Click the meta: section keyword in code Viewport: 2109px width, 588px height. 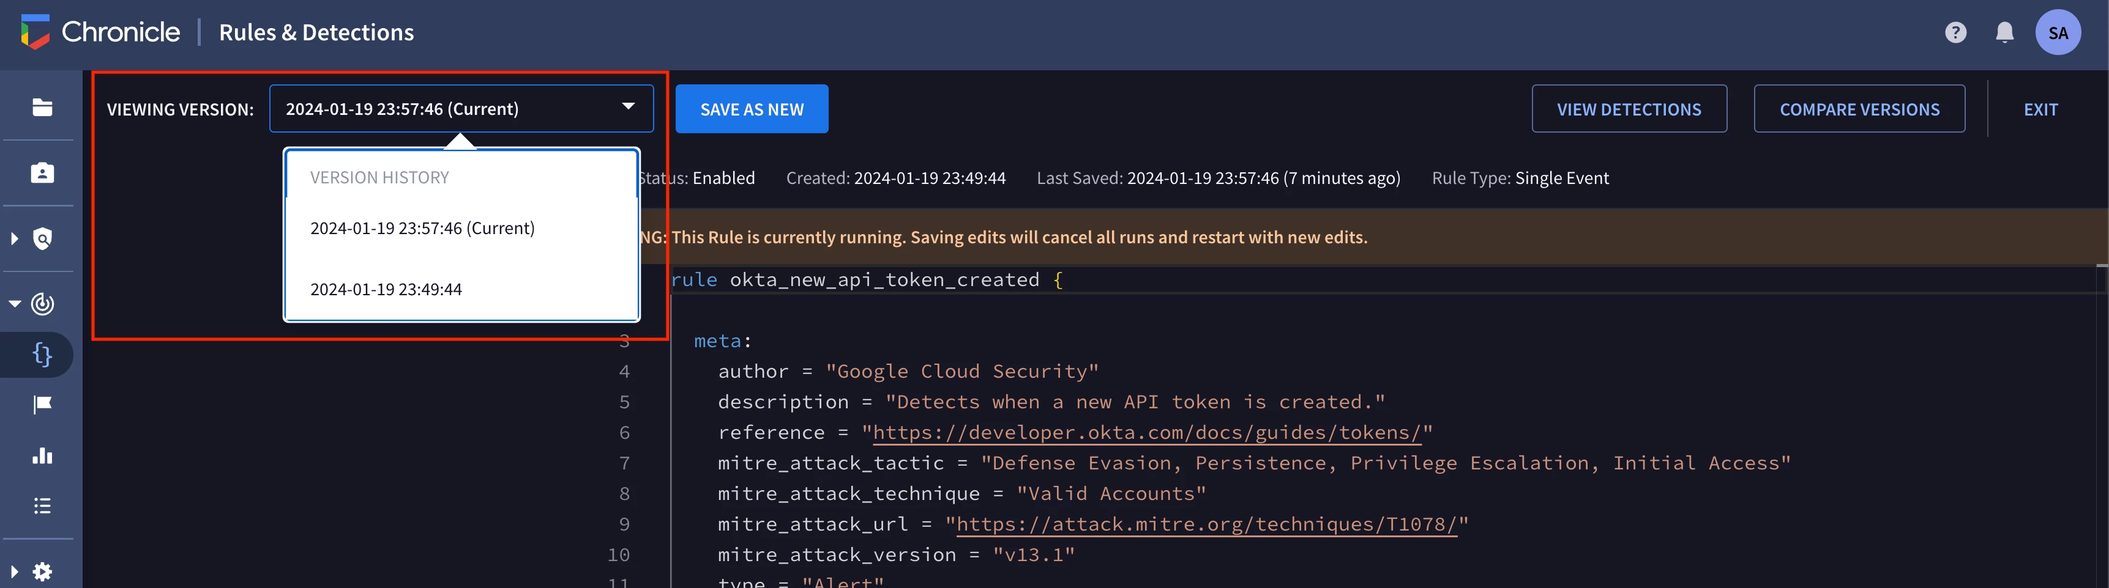point(722,341)
